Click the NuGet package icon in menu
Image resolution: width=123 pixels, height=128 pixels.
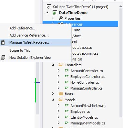[3, 42]
